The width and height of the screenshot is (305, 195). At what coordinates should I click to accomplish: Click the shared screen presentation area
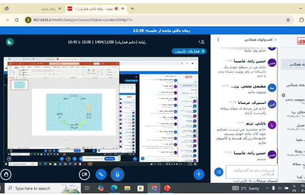click(101, 111)
